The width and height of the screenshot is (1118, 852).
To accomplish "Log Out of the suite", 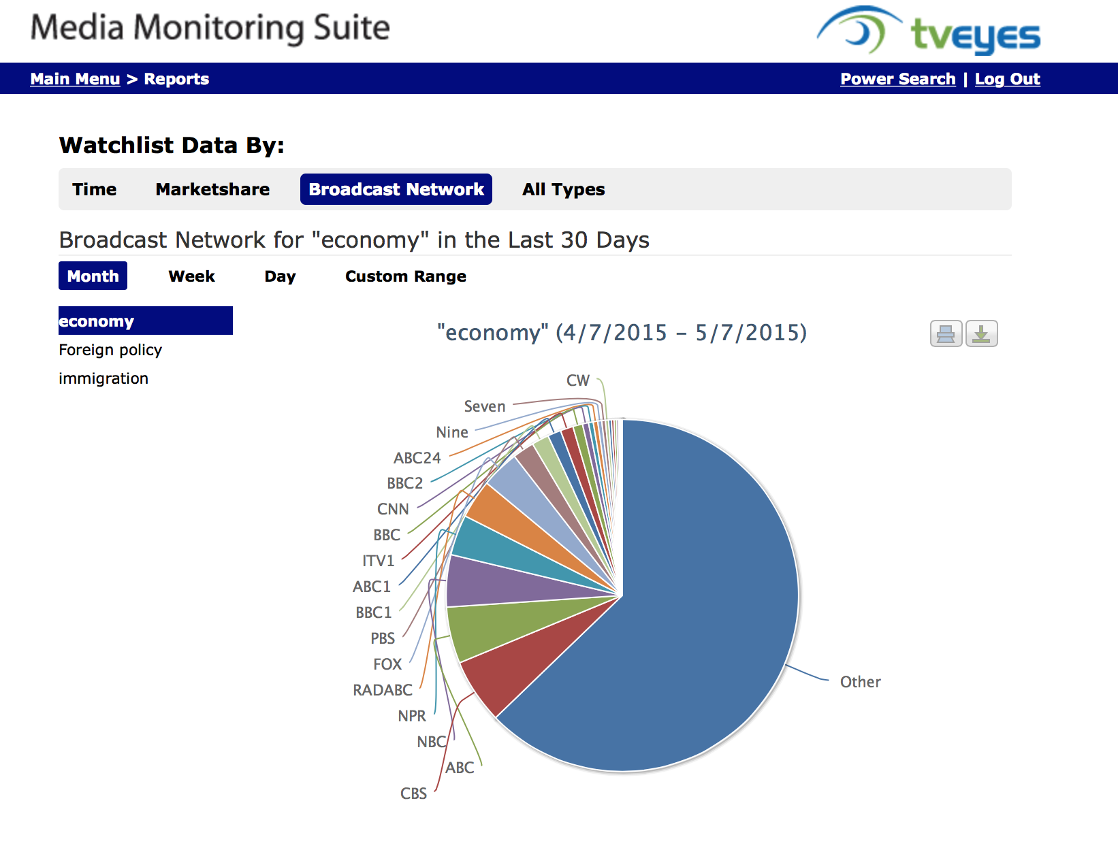I will [1007, 79].
